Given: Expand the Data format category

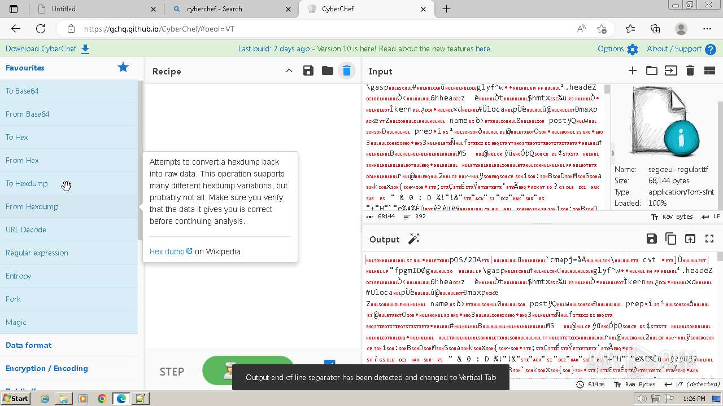Looking at the screenshot, I should [x=69, y=345].
